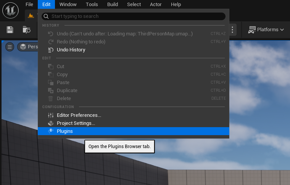
Task: Open the Tools menu
Action: (92, 4)
